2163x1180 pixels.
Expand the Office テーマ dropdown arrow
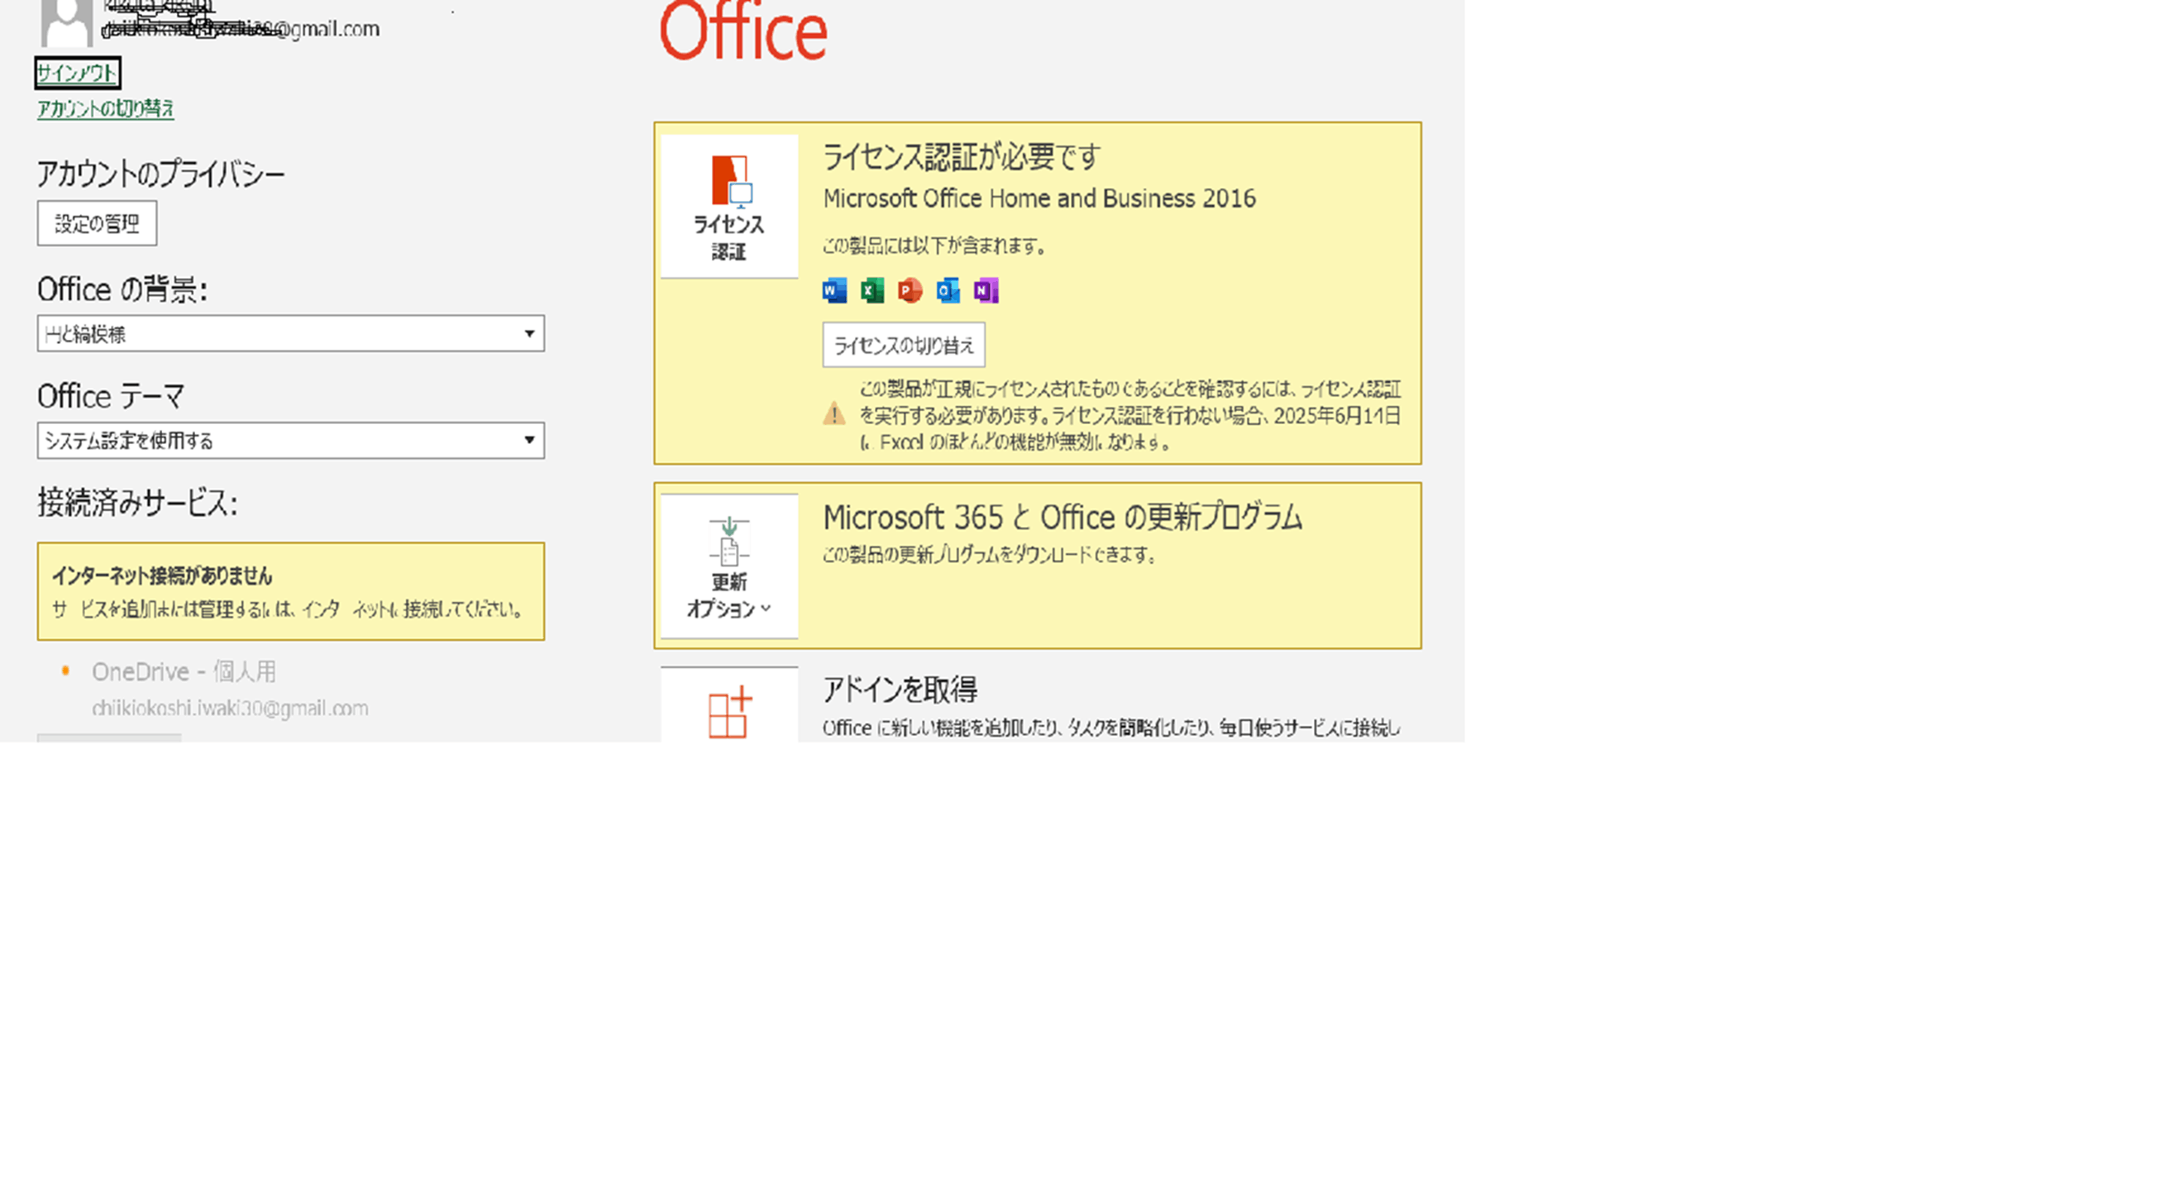tap(529, 440)
